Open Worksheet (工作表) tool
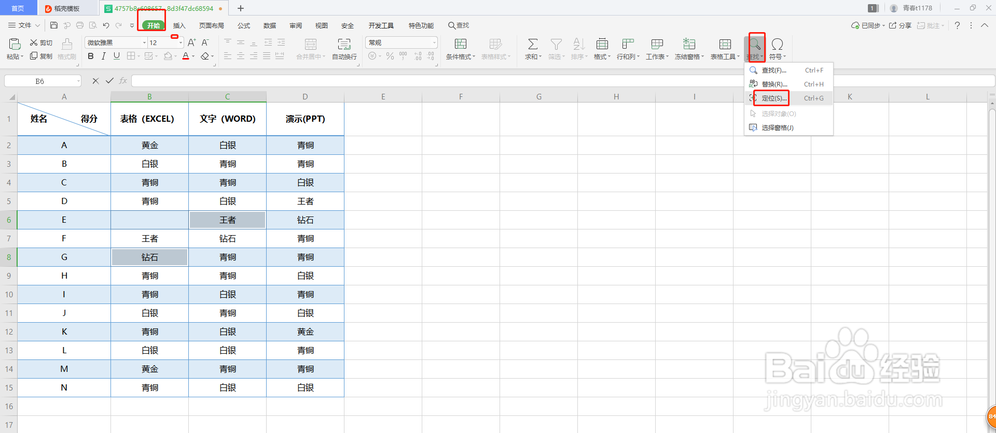 [657, 49]
